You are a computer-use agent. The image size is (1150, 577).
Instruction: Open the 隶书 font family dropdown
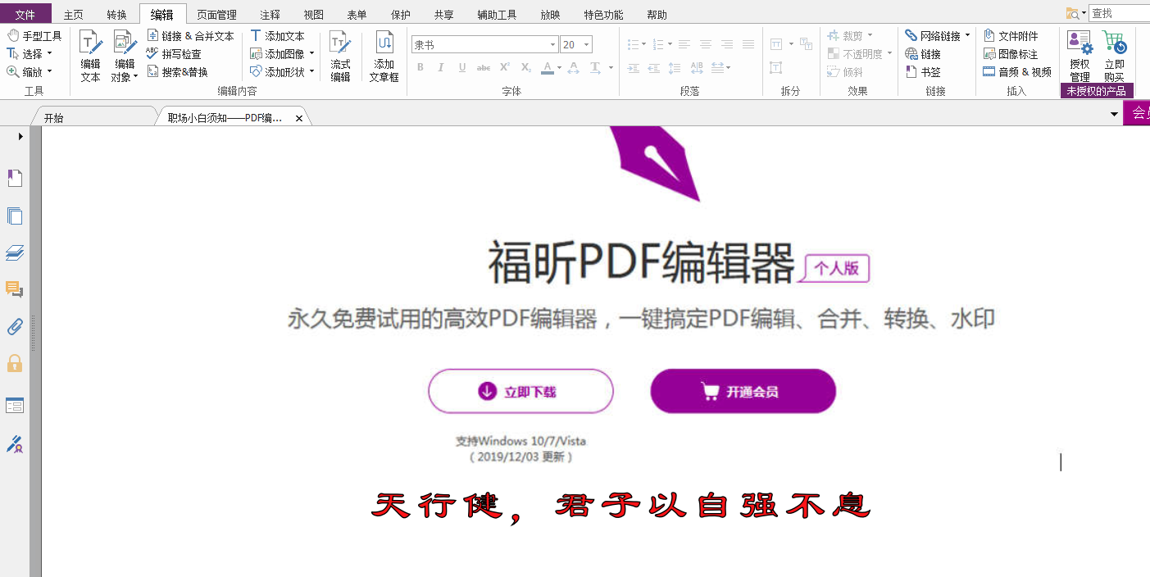(552, 44)
